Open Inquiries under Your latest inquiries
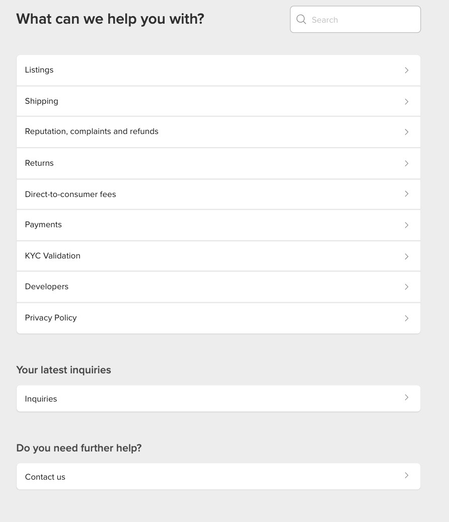The height and width of the screenshot is (522, 449). [x=218, y=399]
